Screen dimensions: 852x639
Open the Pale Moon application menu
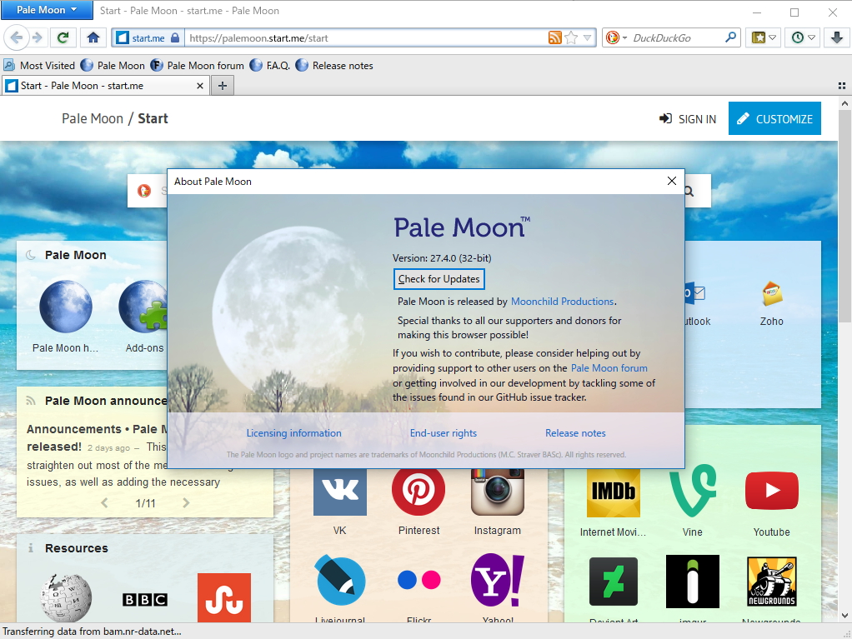point(47,10)
